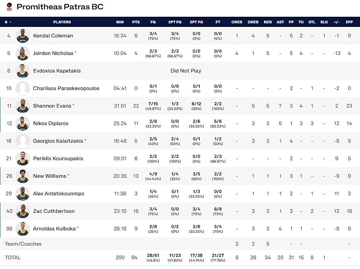Open Kendal Coleman's player photo

(x=23, y=35)
